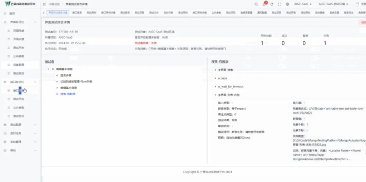The width and height of the screenshot is (366, 182).
Task: Click the search magnifier icon in header
Action: pyautogui.click(x=256, y=4)
